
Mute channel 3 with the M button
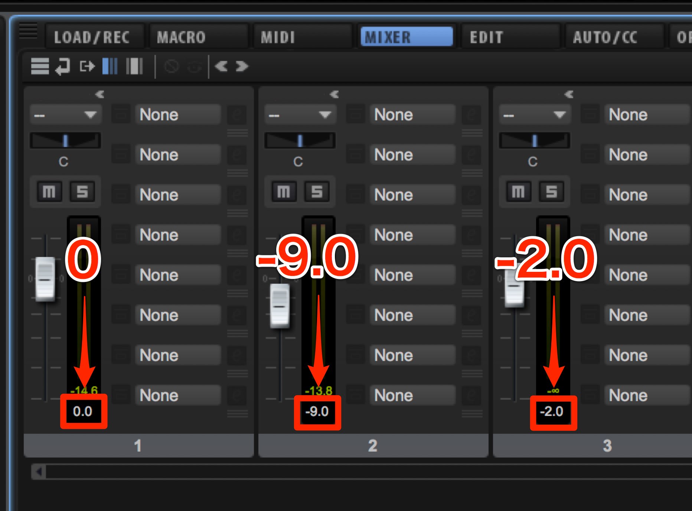click(x=518, y=192)
